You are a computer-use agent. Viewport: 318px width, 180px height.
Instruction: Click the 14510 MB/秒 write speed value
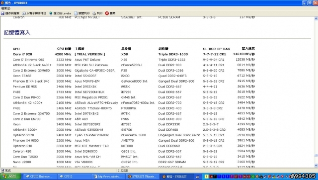click(244, 54)
